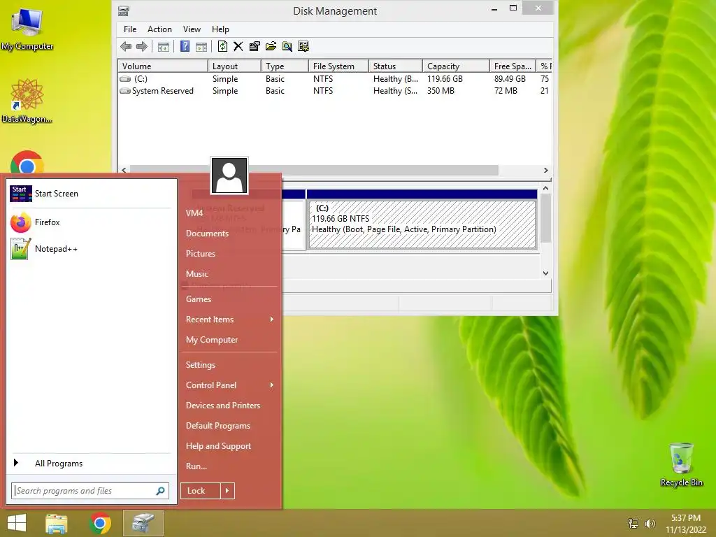
Task: Sort by the Volume column header
Action: [x=162, y=66]
